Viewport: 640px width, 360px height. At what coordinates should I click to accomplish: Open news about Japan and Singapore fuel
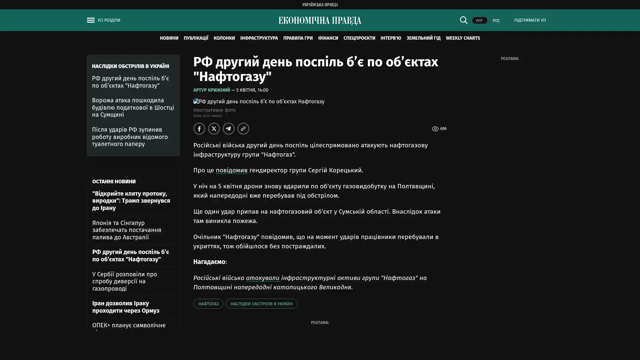pyautogui.click(x=127, y=230)
